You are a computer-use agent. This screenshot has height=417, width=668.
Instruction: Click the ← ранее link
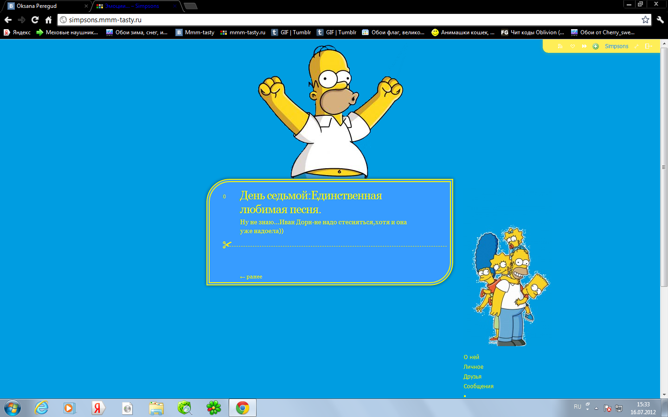point(251,277)
